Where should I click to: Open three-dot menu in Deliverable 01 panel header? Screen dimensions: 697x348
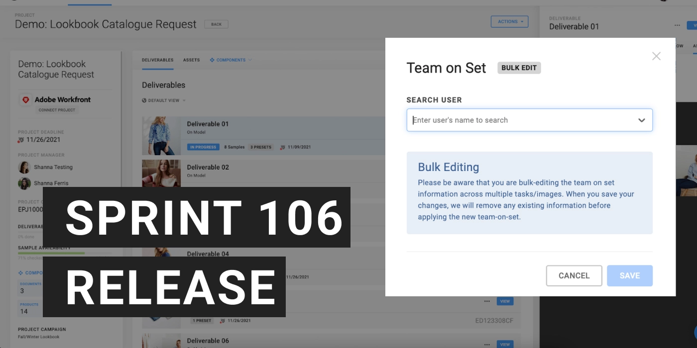(677, 25)
